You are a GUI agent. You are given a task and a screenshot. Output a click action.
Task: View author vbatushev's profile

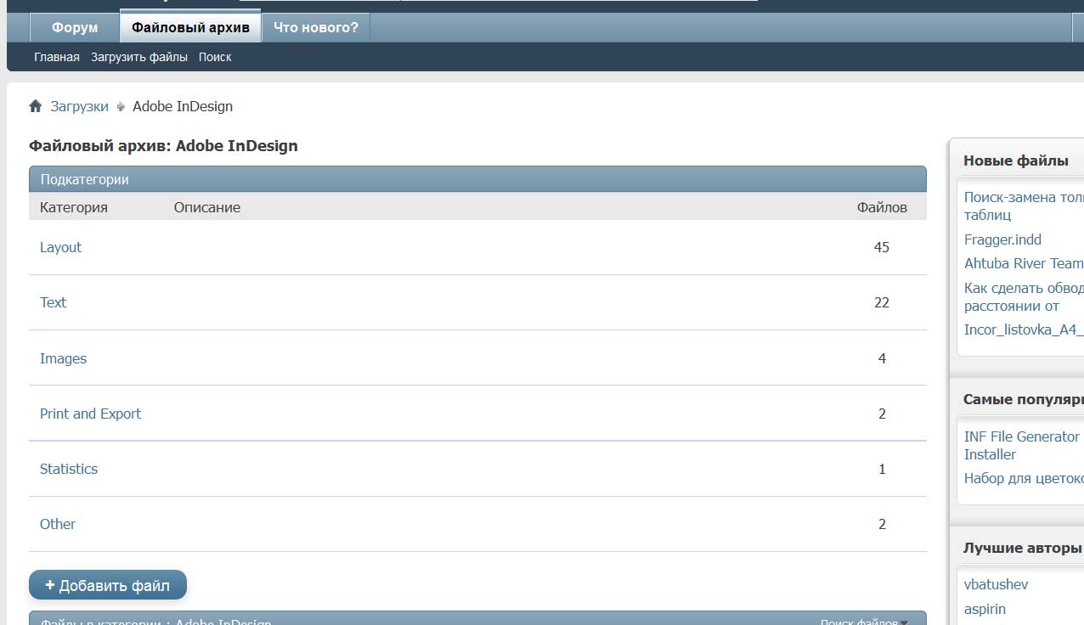996,584
